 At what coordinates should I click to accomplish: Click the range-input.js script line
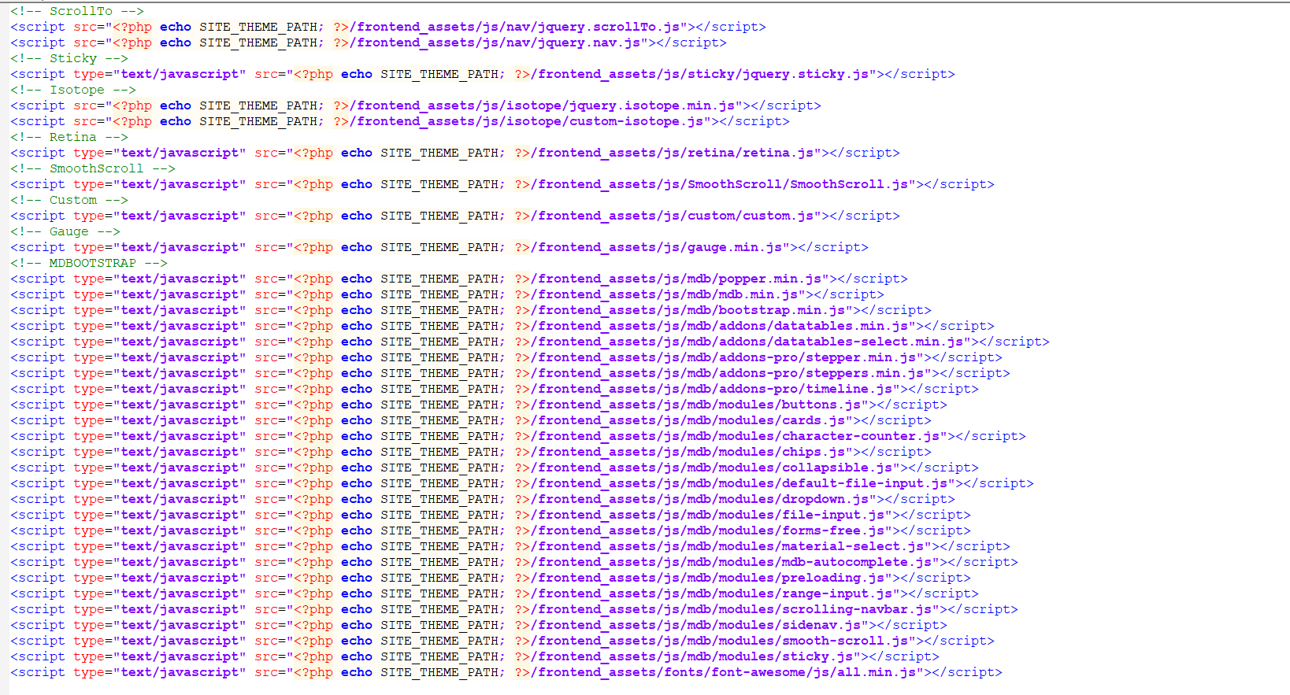click(495, 593)
